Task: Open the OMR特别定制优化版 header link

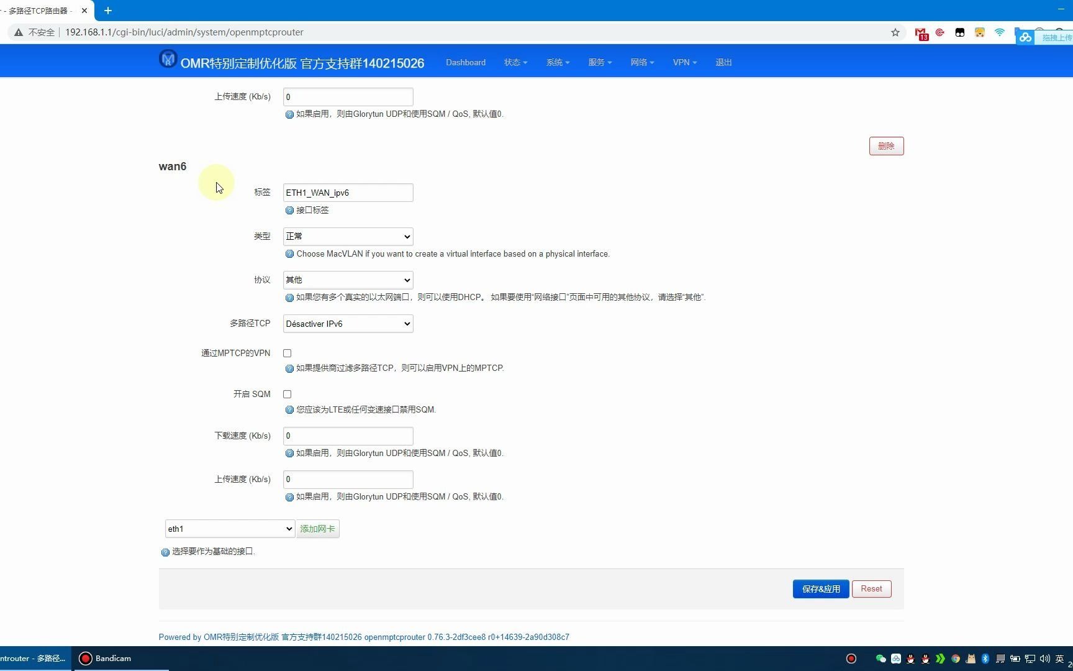Action: [x=302, y=63]
